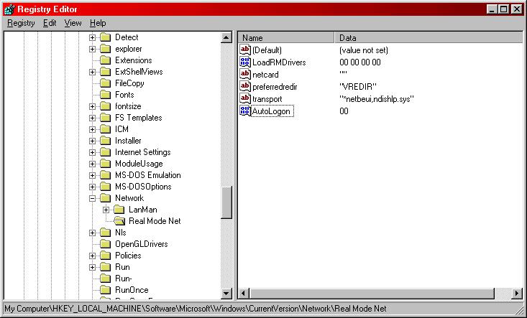Click the transport string value icon
Viewport: 527px width, 318px height.
pyautogui.click(x=245, y=98)
